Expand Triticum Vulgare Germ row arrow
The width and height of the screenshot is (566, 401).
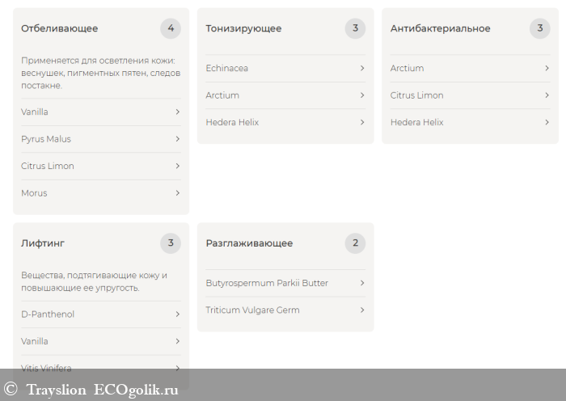[362, 310]
